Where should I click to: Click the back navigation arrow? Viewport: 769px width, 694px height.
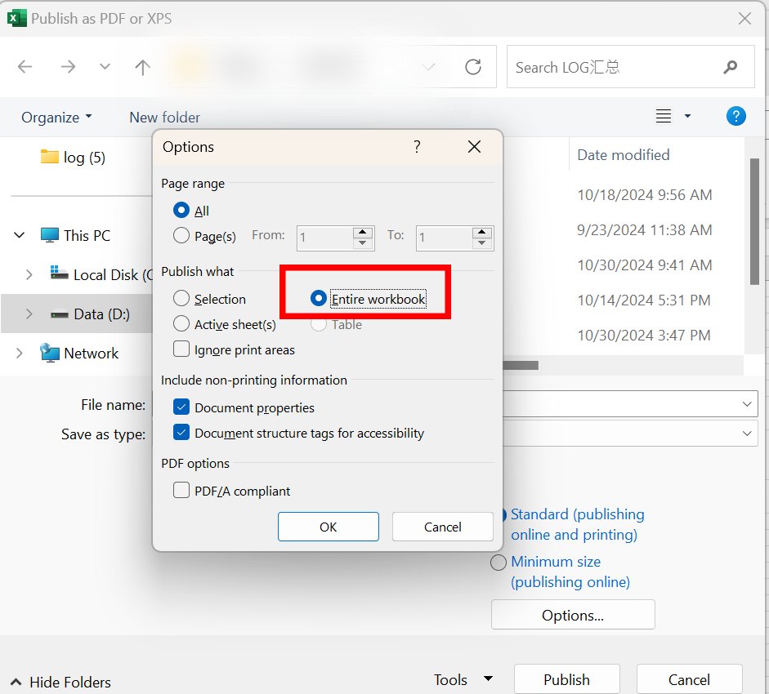(x=25, y=67)
